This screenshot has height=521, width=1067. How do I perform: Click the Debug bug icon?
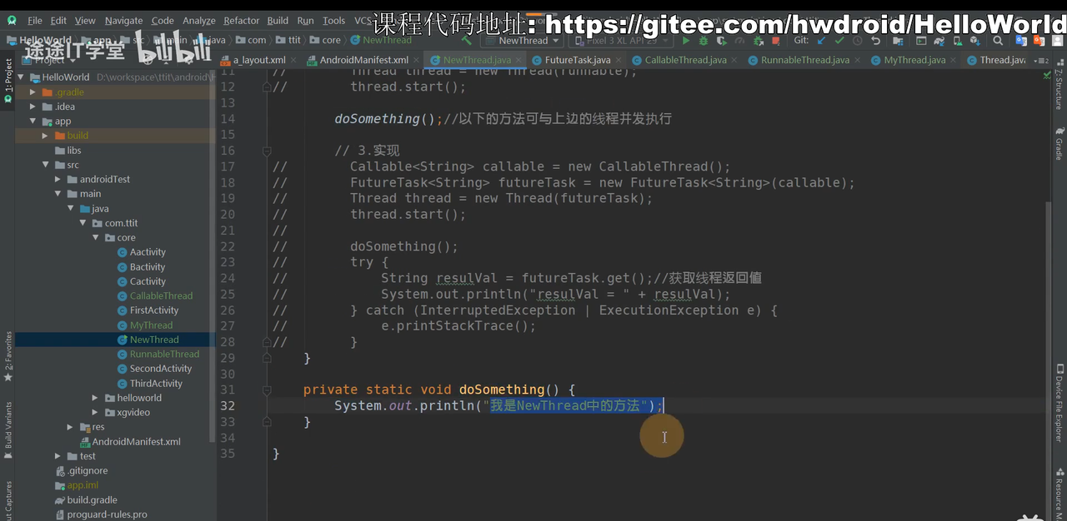pos(704,40)
